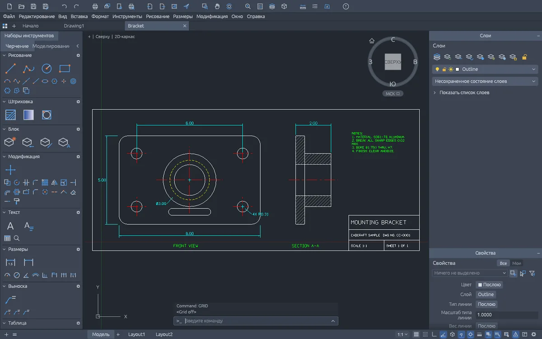Click the Print icon in top toolbar
542x339 pixels.
pyautogui.click(x=95, y=6)
